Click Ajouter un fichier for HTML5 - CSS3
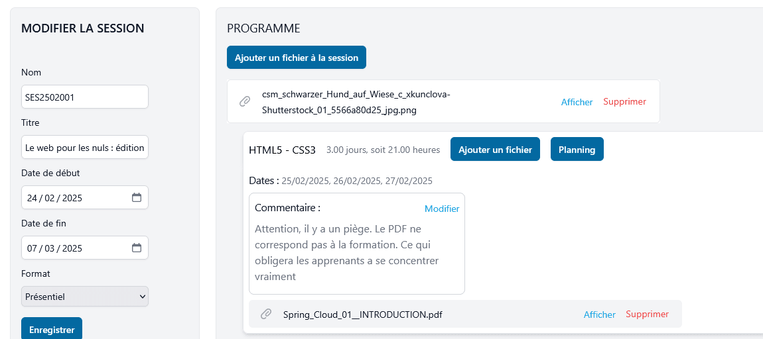 click(x=495, y=150)
